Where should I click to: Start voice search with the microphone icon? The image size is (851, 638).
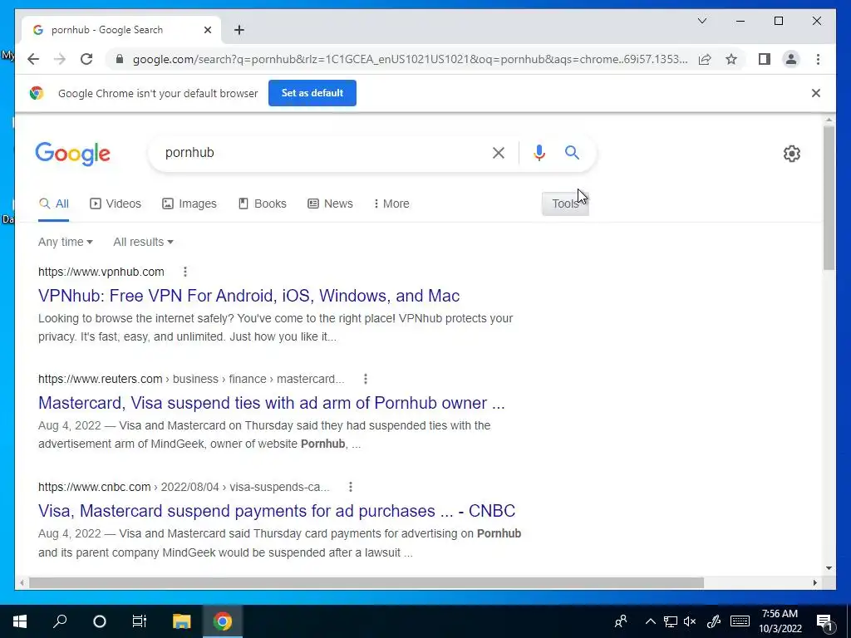tap(539, 153)
